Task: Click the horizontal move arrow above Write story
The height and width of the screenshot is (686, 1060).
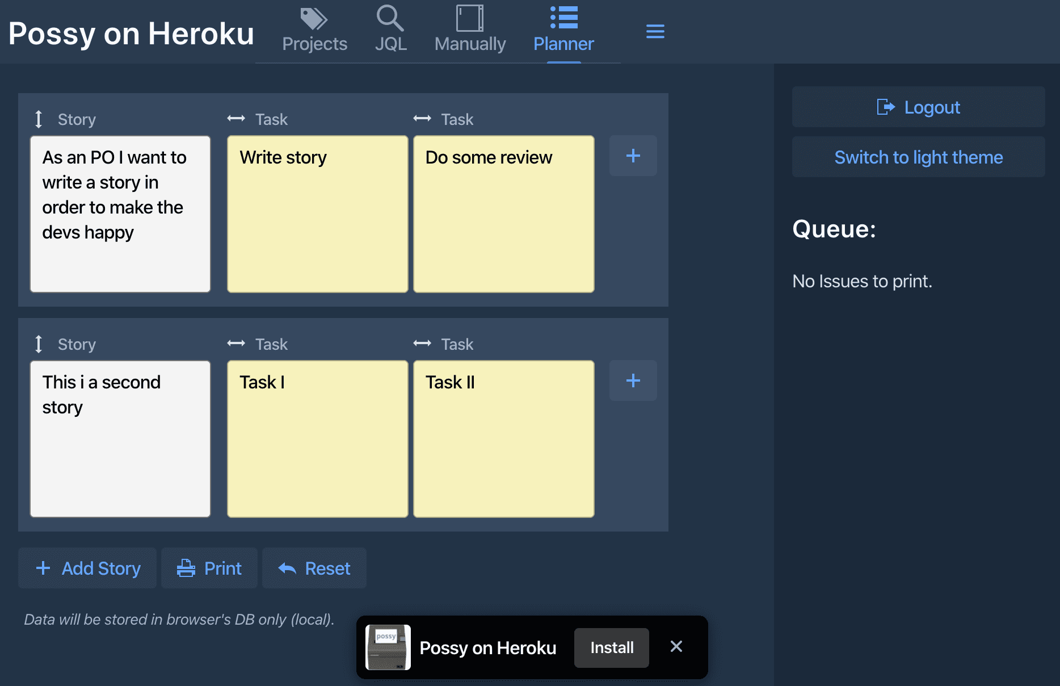Action: [236, 119]
